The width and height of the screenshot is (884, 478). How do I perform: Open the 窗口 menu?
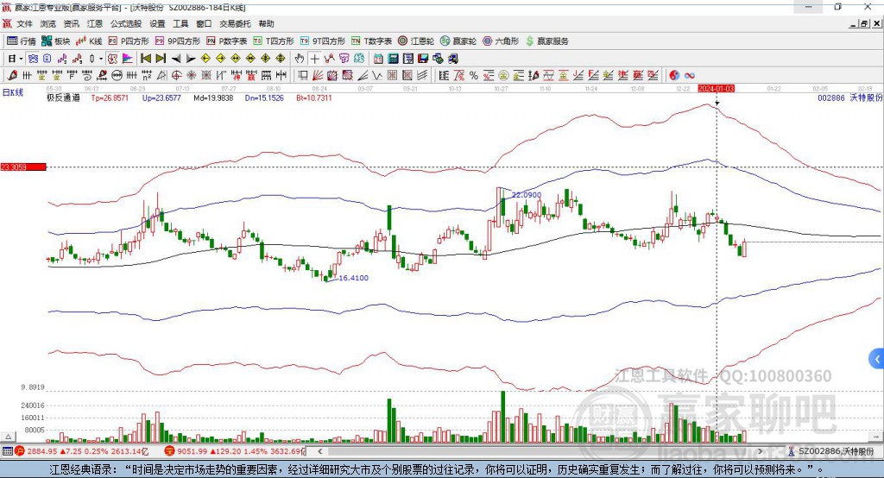[x=204, y=23]
